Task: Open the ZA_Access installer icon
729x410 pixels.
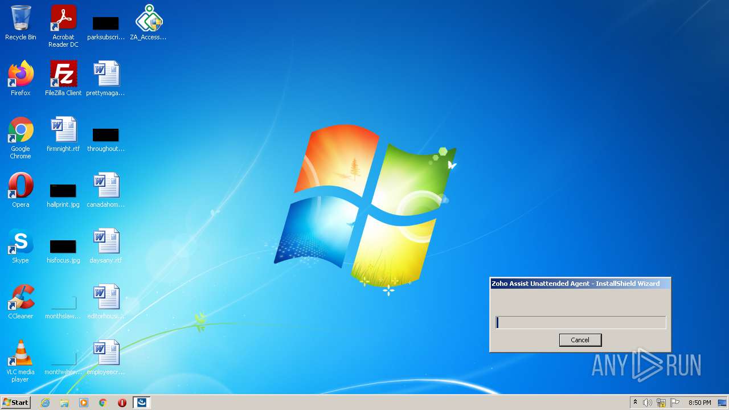Action: pos(149,23)
